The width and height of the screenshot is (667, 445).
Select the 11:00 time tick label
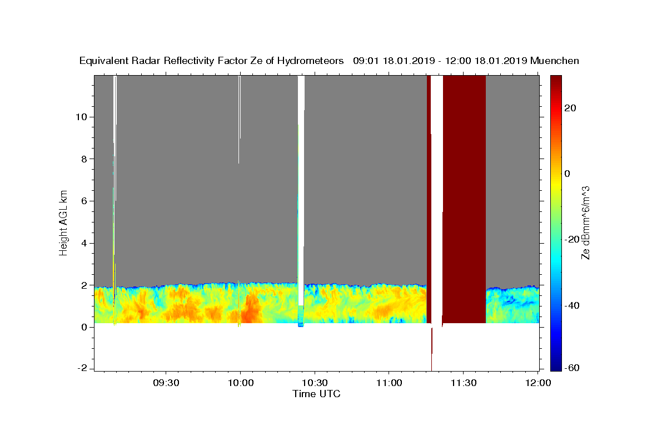coord(389,383)
